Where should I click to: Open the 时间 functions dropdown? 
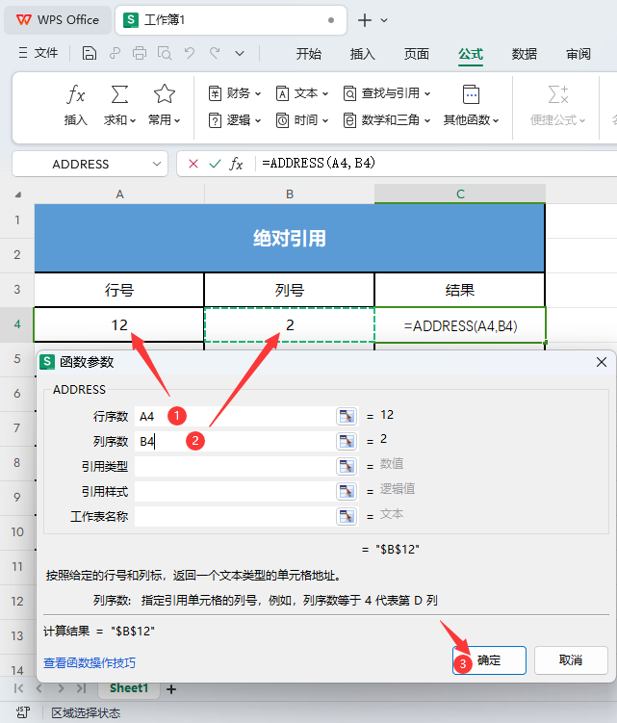[x=302, y=120]
